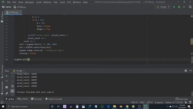Screen dimensions: 193x109
Task: Open the Window menu
Action: tap(77, 2)
